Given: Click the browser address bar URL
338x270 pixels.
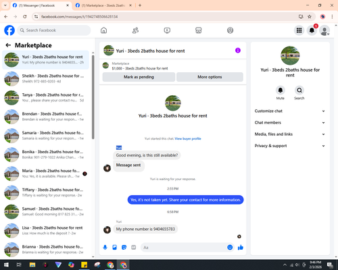Looking at the screenshot, I should (x=80, y=17).
